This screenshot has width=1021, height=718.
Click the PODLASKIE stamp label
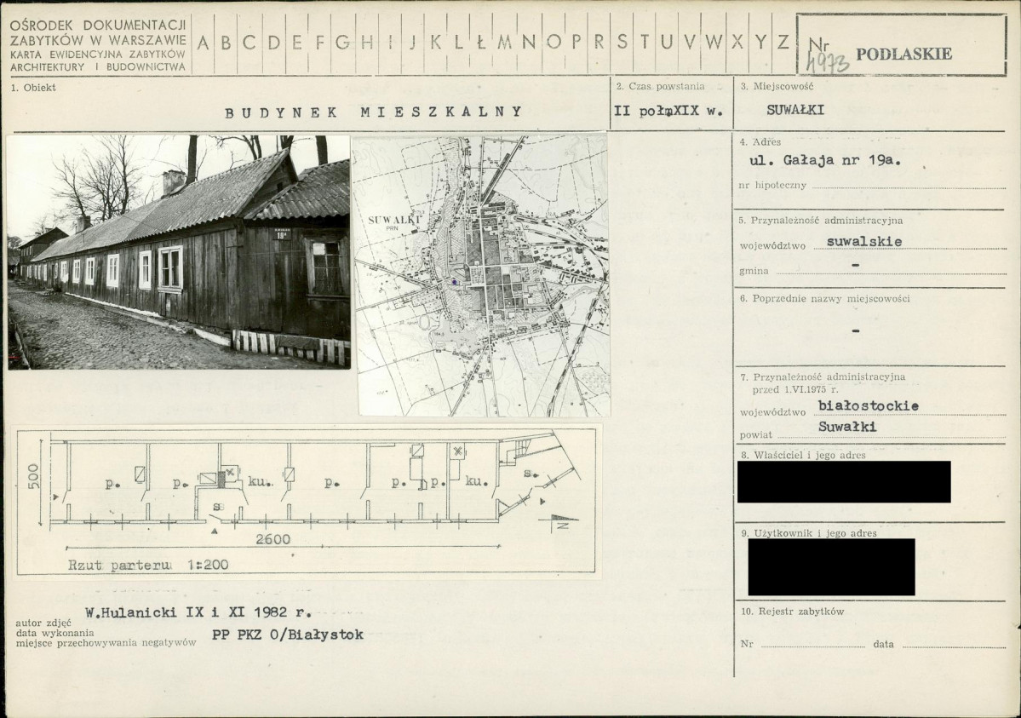pyautogui.click(x=903, y=55)
